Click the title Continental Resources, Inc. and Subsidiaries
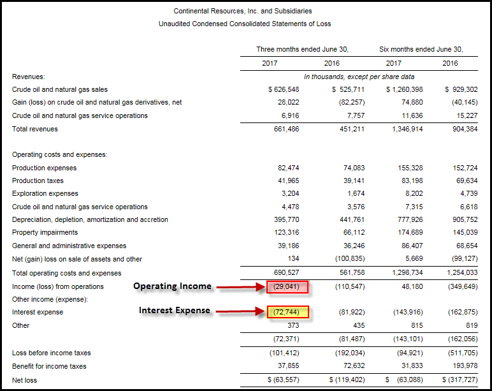The height and width of the screenshot is (391, 492). [243, 11]
